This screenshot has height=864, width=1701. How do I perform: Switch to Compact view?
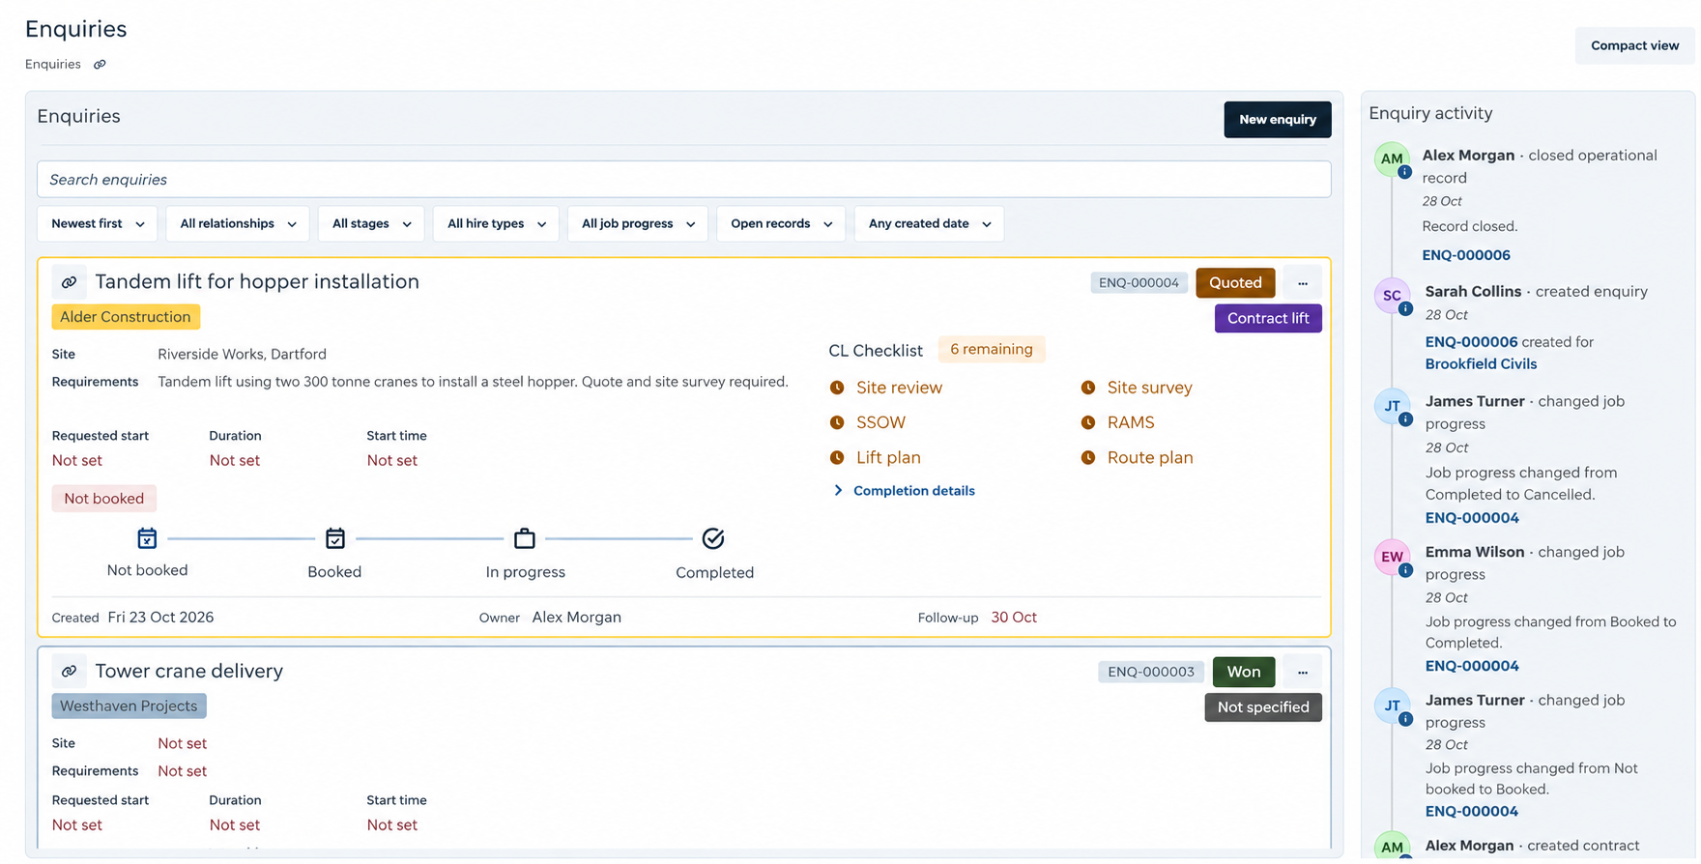tap(1634, 45)
